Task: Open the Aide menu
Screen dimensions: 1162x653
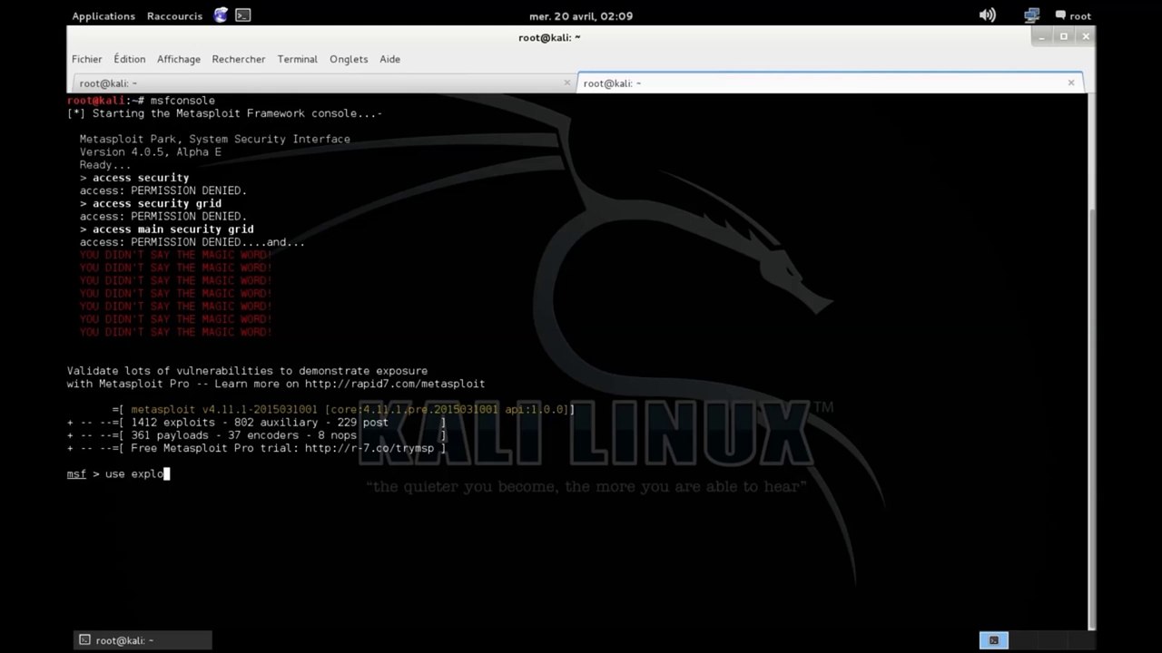Action: point(390,59)
